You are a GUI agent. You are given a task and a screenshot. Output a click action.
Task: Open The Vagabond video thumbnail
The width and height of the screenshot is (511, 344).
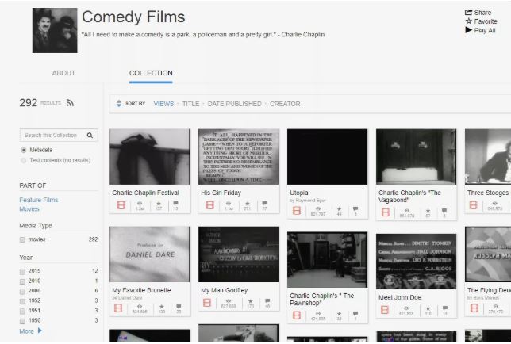(x=416, y=156)
